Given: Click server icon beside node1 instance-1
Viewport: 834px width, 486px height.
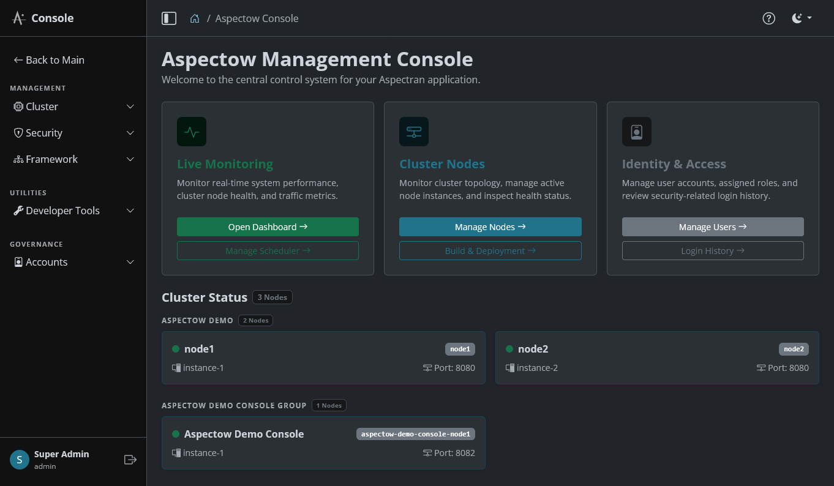Looking at the screenshot, I should coord(176,368).
